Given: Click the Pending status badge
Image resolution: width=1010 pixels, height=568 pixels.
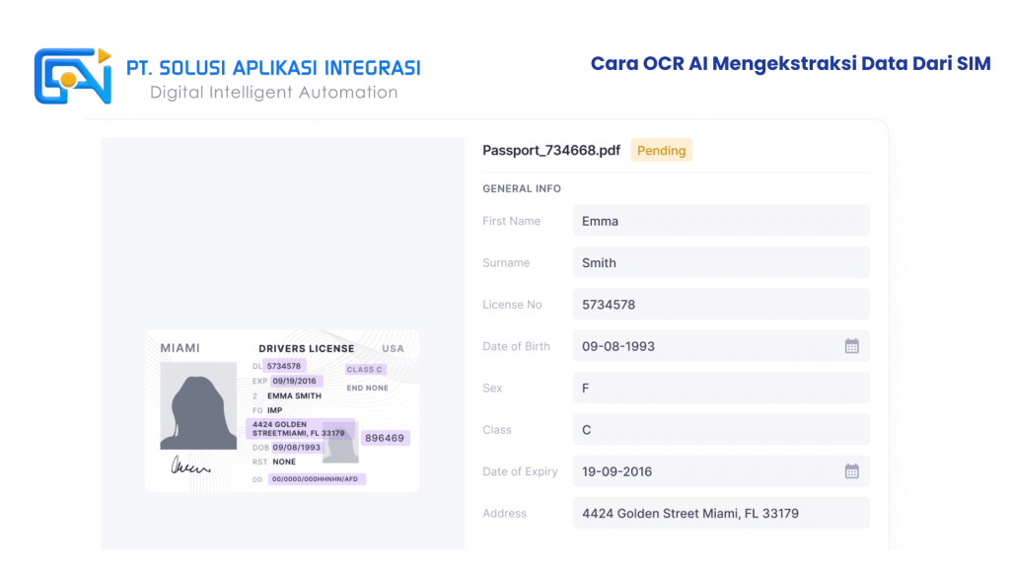Looking at the screenshot, I should click(x=661, y=151).
